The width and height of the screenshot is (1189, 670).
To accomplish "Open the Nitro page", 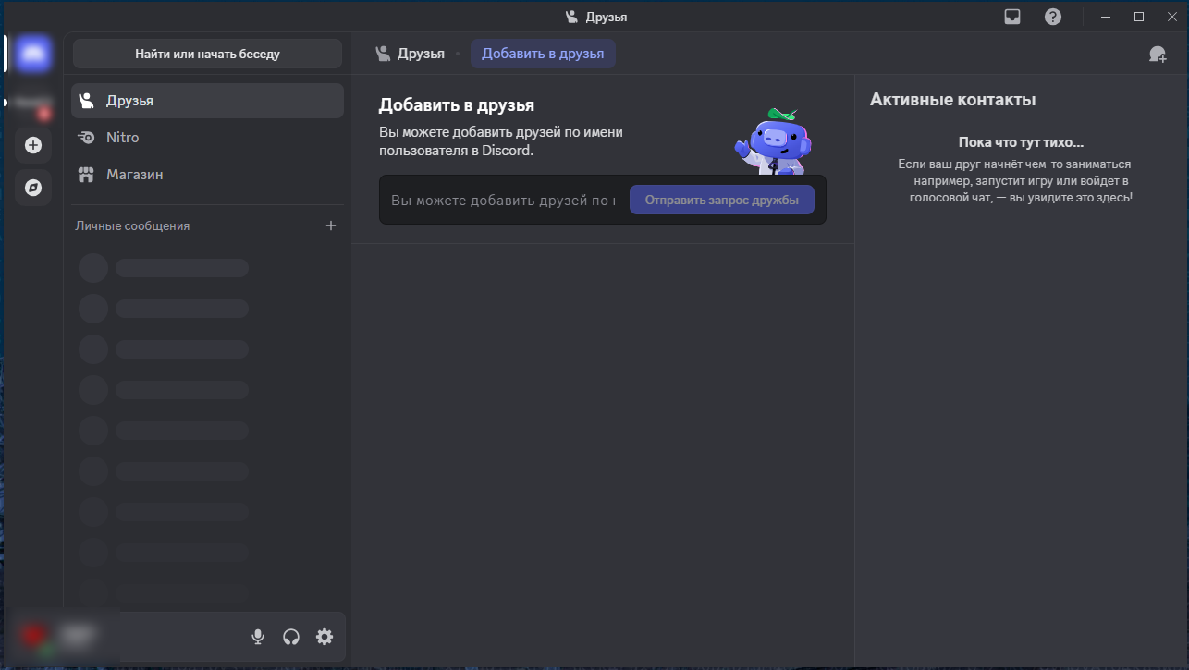I will [207, 138].
